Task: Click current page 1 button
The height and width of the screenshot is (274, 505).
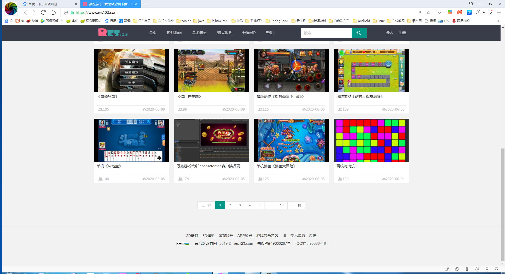Action: pos(220,205)
